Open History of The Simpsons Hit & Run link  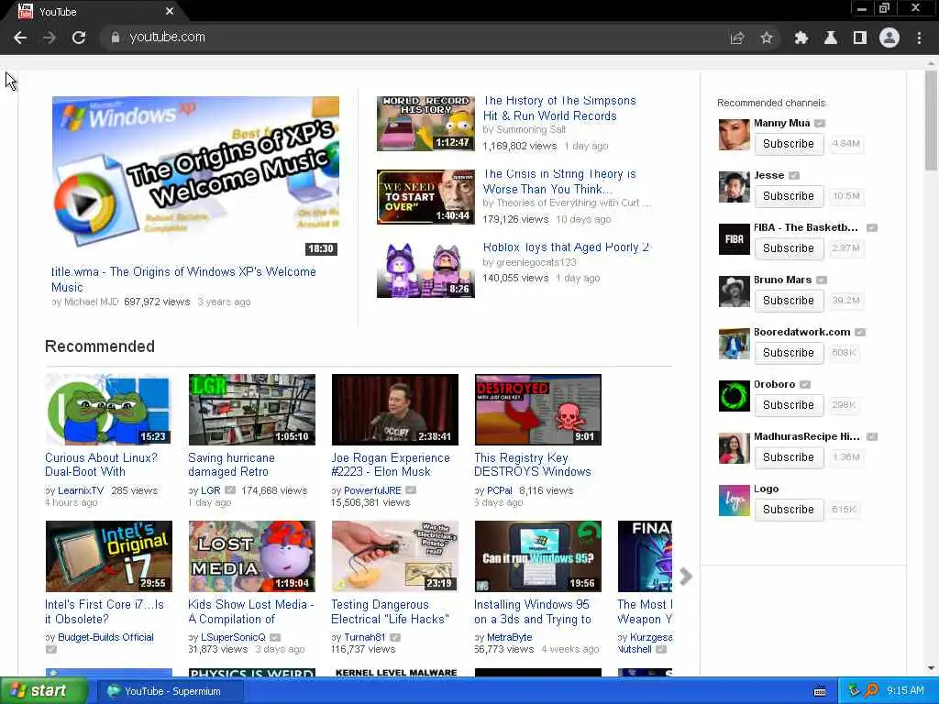pos(559,108)
